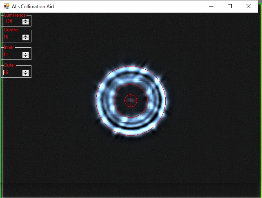Increase the Luminance value with up arrow

(x=26, y=20)
